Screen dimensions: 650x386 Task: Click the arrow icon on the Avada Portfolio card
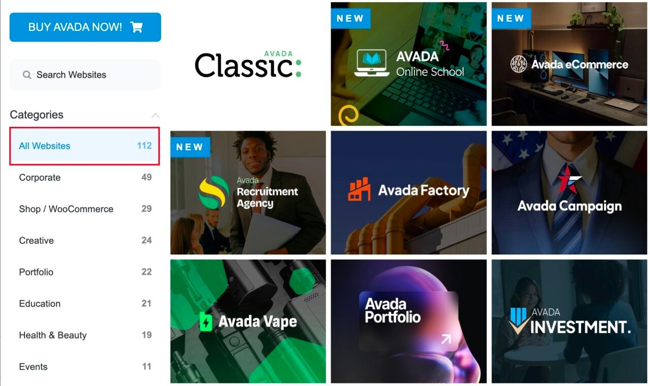(446, 339)
